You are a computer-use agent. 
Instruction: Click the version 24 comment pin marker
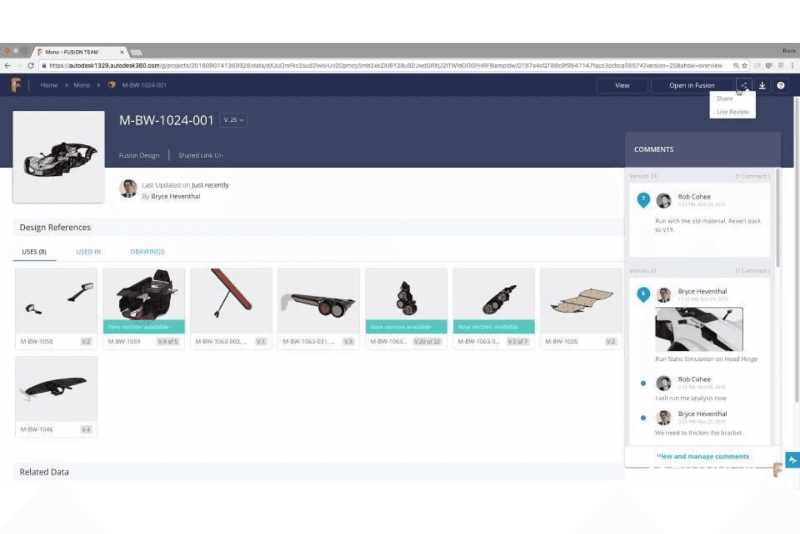[x=643, y=200]
